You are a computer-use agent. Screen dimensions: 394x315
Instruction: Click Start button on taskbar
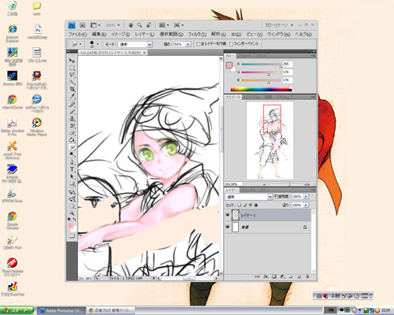(17, 310)
